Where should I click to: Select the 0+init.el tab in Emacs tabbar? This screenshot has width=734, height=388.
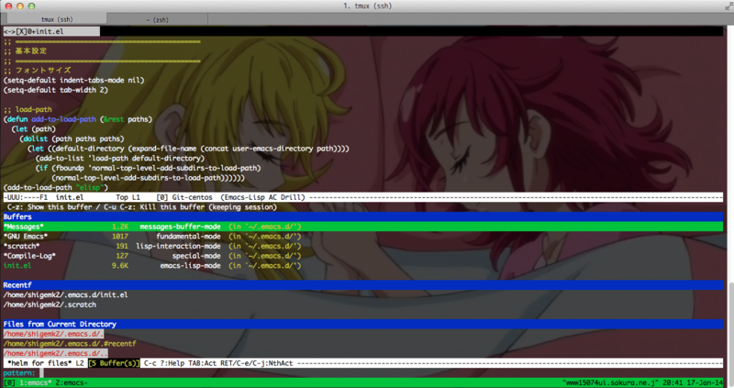(45, 31)
